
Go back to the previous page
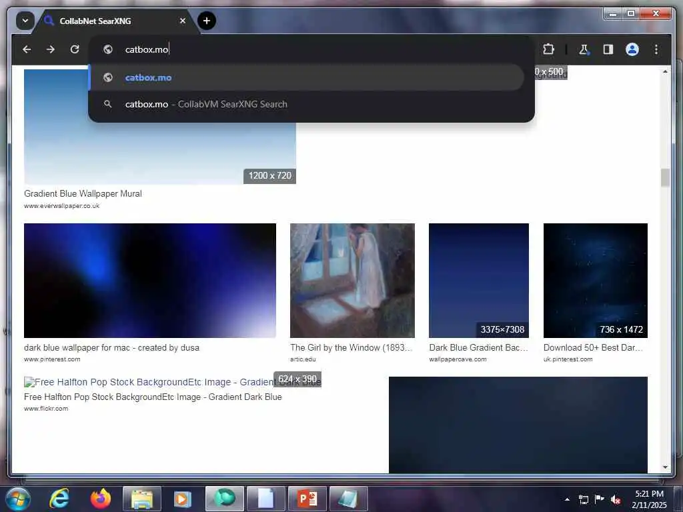point(27,49)
